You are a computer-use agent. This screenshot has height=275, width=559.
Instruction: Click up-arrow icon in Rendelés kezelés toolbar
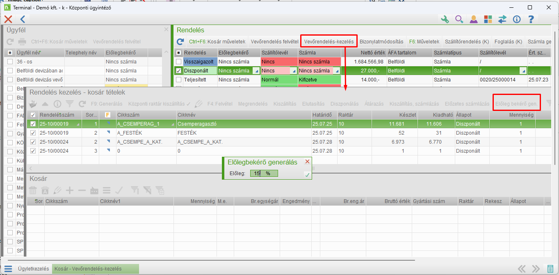pyautogui.click(x=46, y=104)
